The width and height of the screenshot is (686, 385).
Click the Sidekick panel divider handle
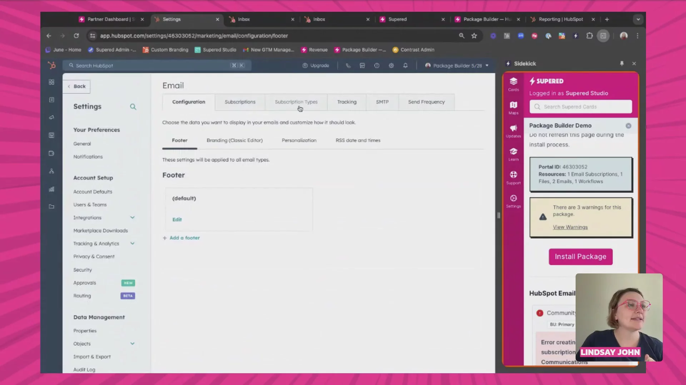(x=498, y=215)
